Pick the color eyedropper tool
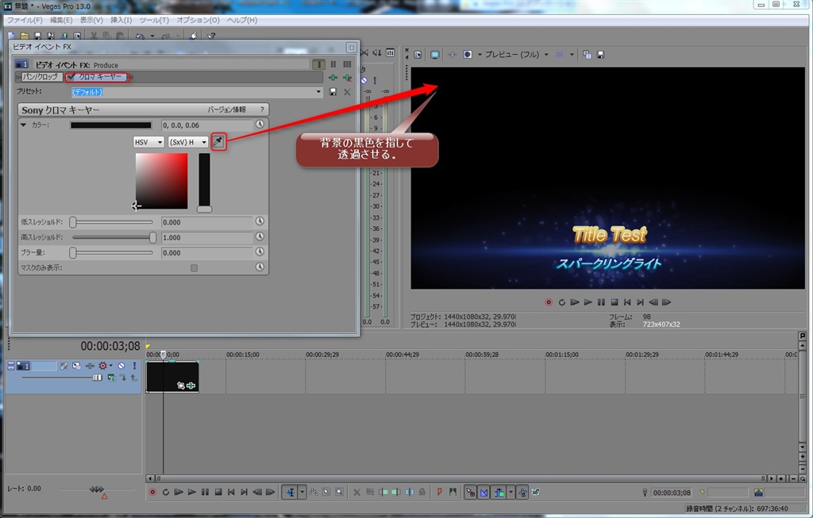Image resolution: width=813 pixels, height=518 pixels. click(x=218, y=141)
